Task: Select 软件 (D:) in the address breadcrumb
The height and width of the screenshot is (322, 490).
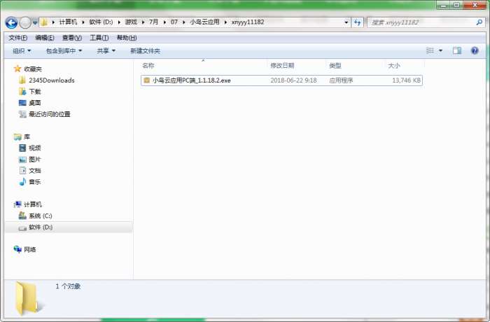Action: [101, 22]
